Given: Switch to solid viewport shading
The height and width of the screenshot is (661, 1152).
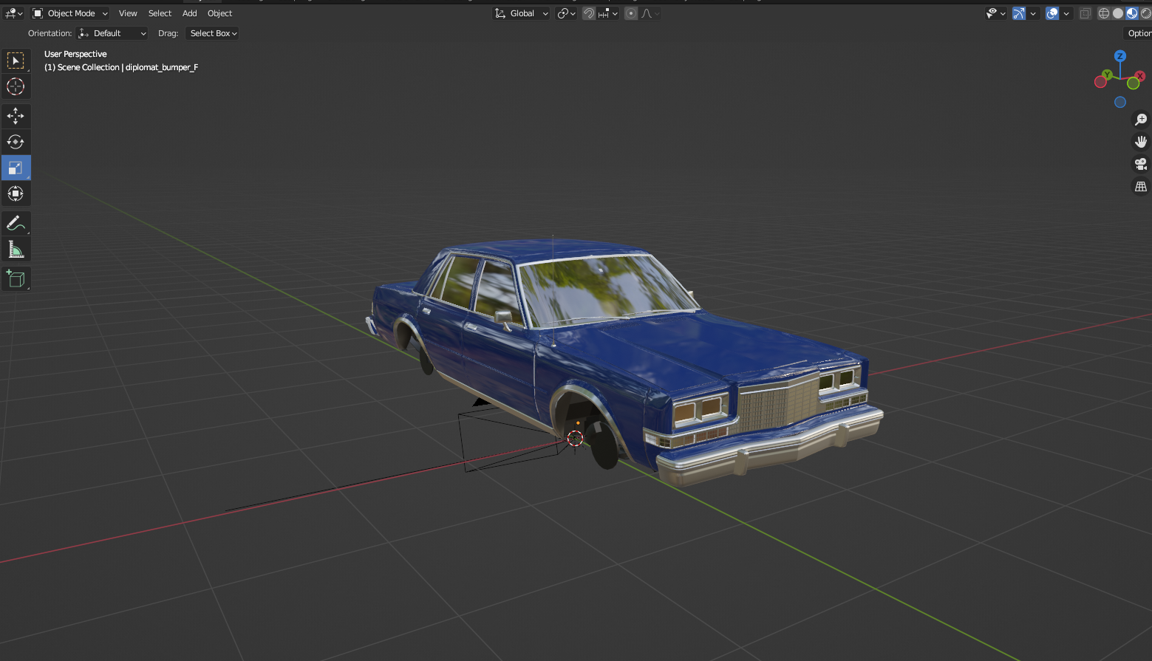Looking at the screenshot, I should 1118,13.
